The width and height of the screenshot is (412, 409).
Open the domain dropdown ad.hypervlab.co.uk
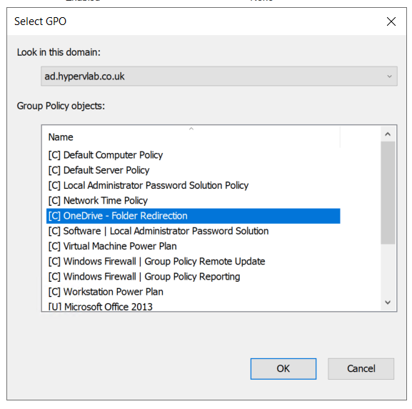tap(219, 77)
